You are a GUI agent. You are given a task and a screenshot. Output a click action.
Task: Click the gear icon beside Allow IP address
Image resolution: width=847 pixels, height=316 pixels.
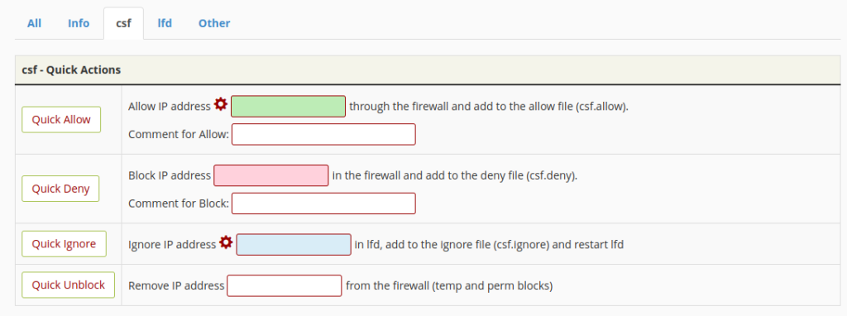220,104
